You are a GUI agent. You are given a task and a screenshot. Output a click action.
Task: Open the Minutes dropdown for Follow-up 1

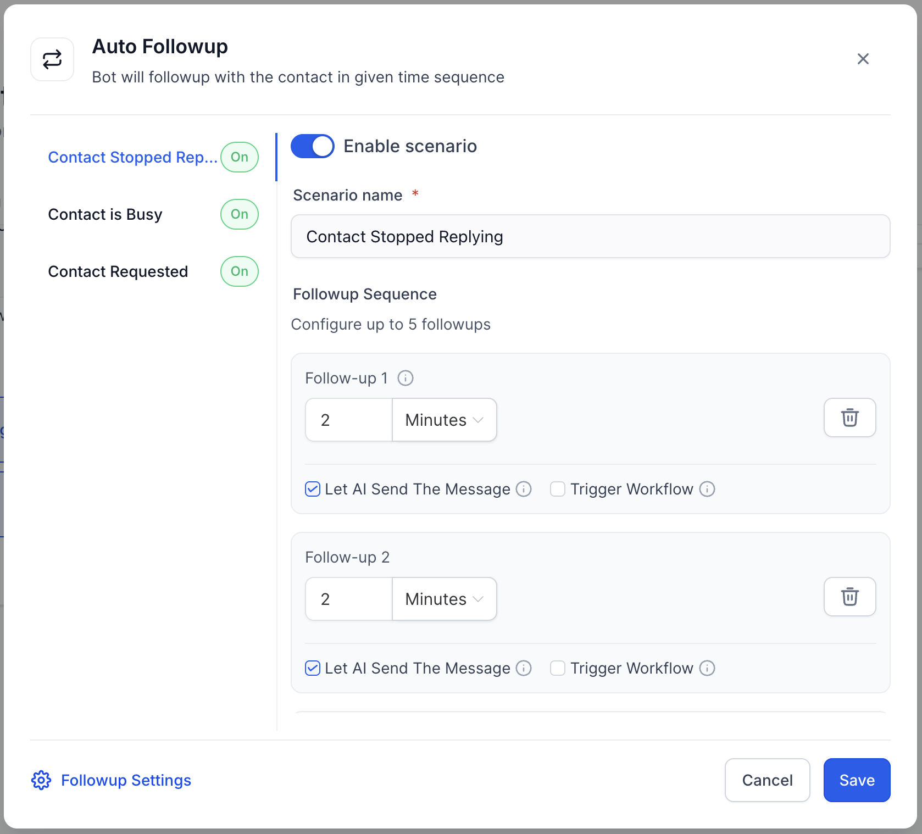point(444,420)
